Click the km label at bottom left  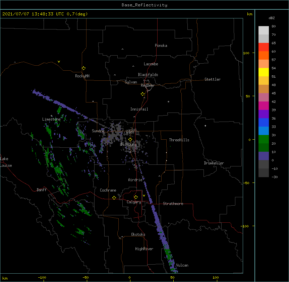coord(5,278)
